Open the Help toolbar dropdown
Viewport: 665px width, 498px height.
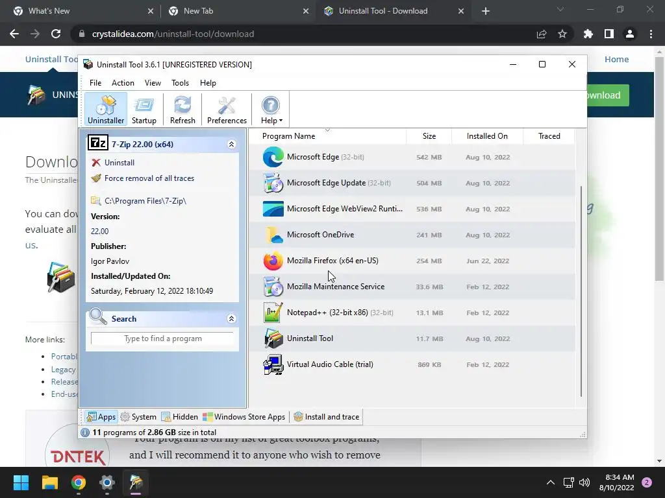pyautogui.click(x=271, y=109)
